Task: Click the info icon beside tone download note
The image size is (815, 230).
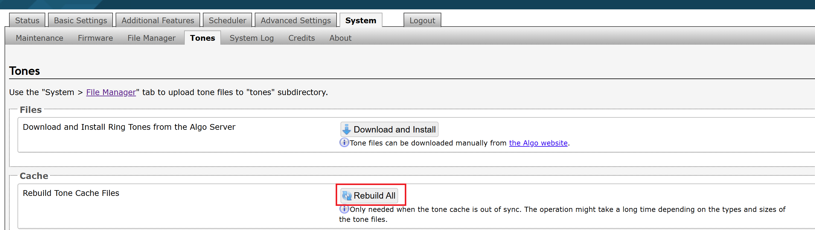Action: (344, 143)
